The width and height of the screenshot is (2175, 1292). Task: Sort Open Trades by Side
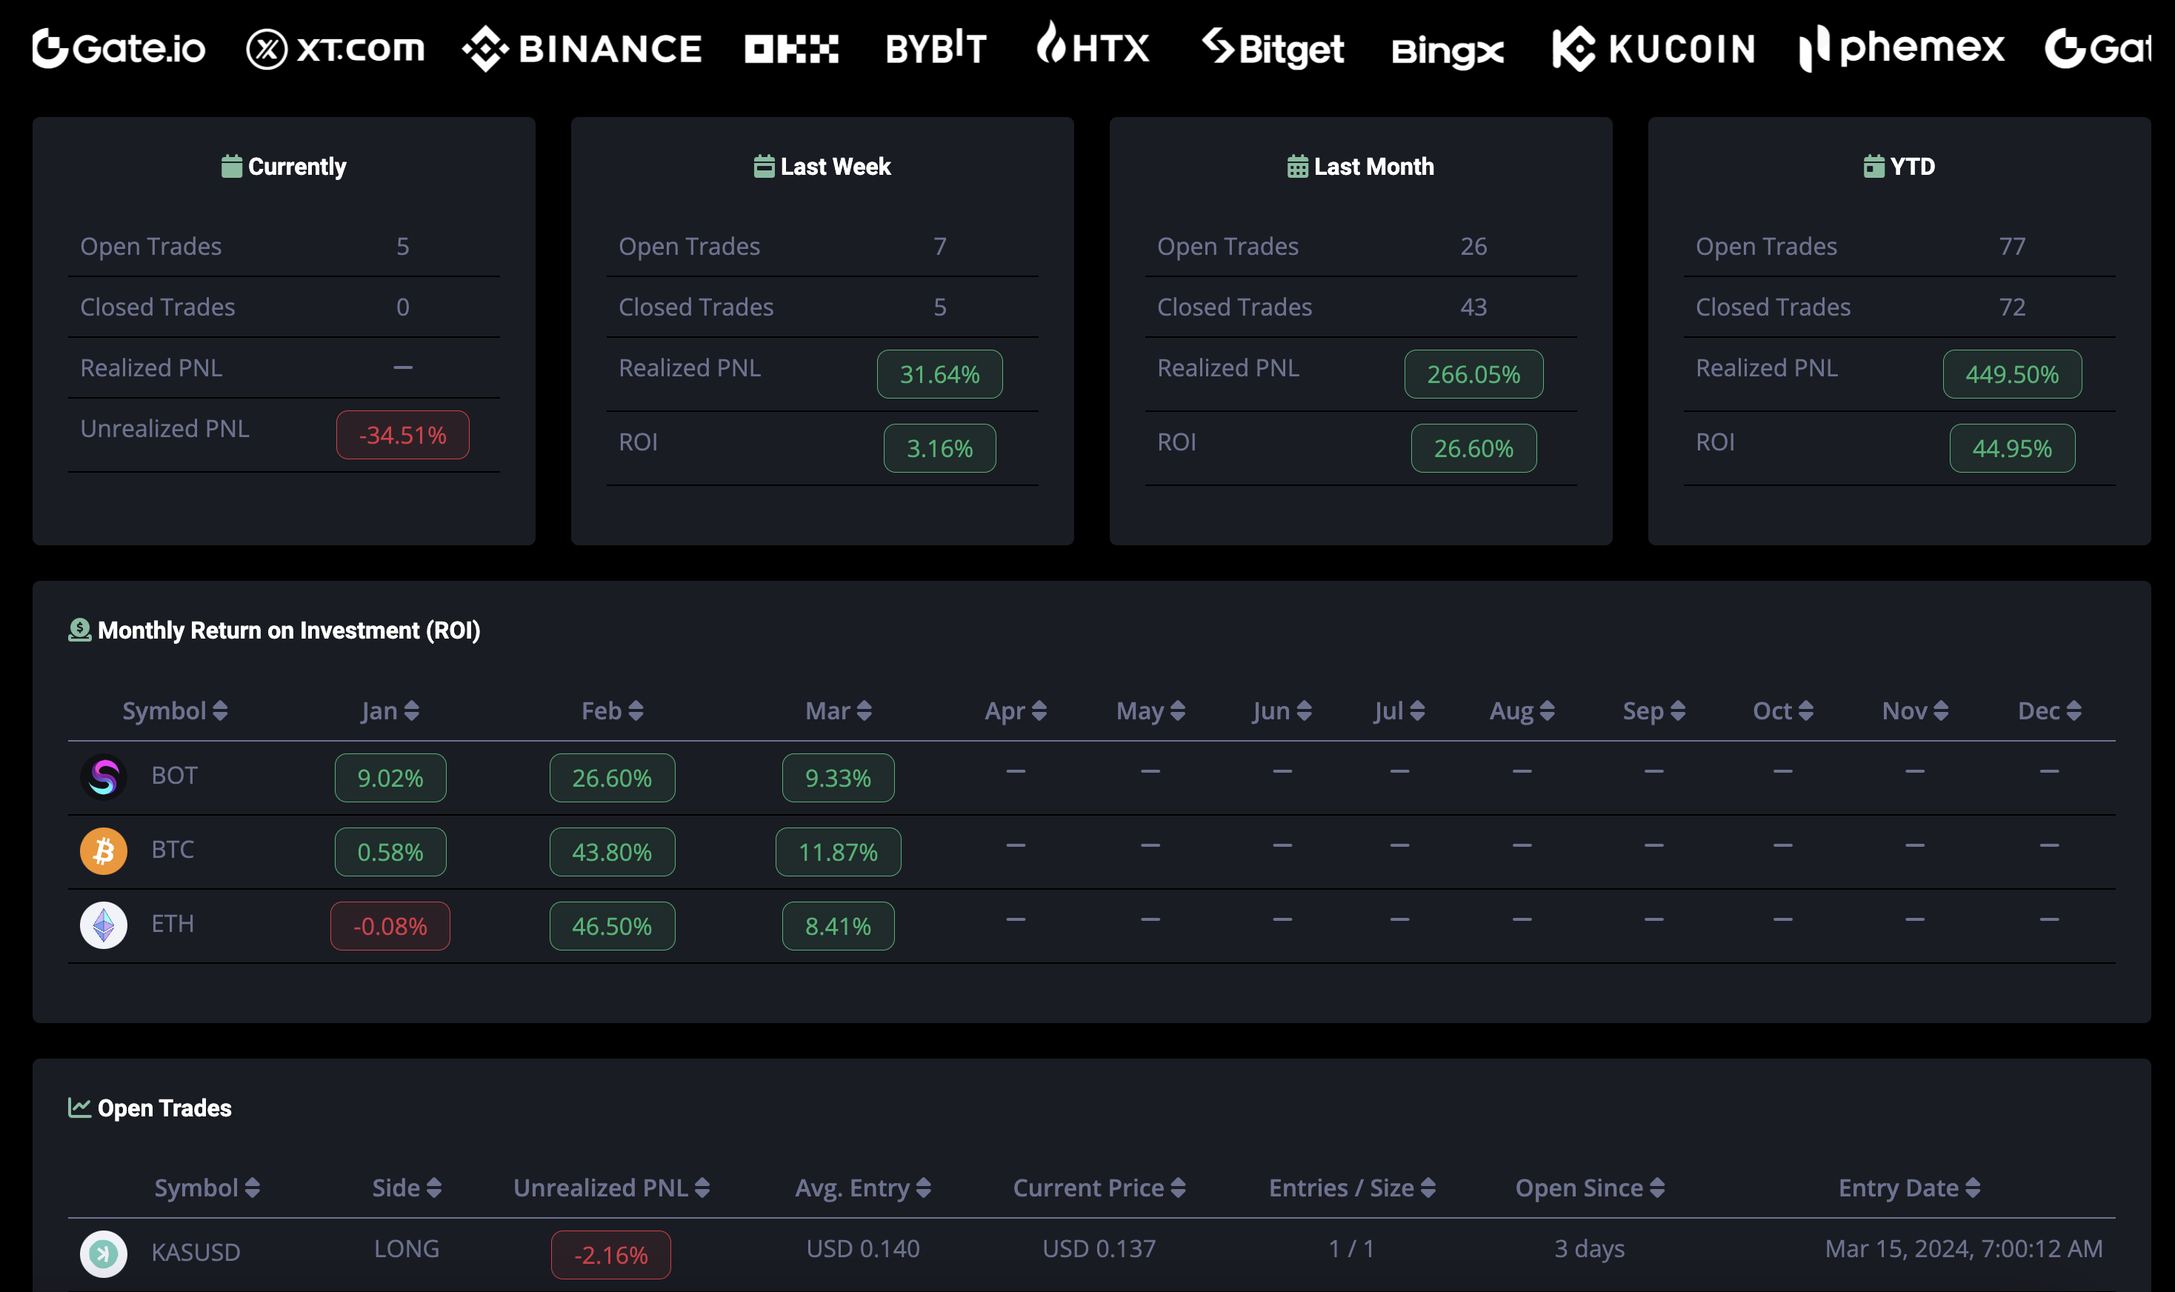coord(407,1188)
